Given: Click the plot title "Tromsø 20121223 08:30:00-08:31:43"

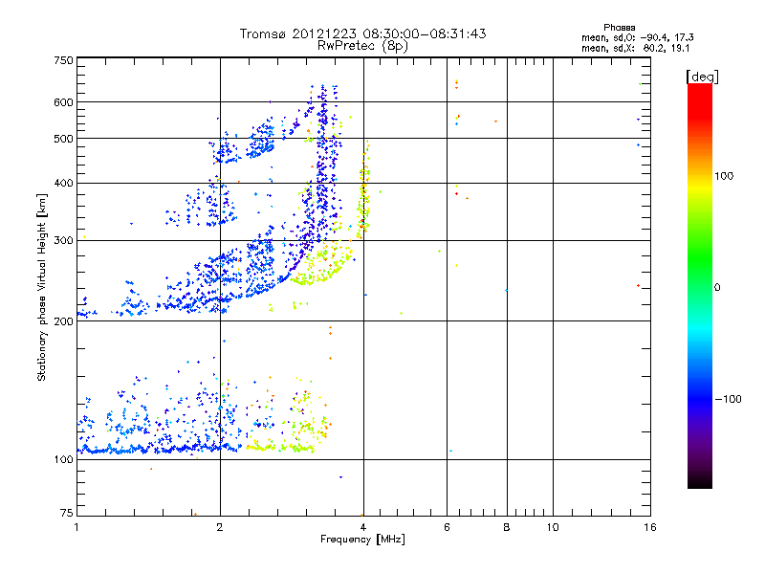Looking at the screenshot, I should coord(362,33).
